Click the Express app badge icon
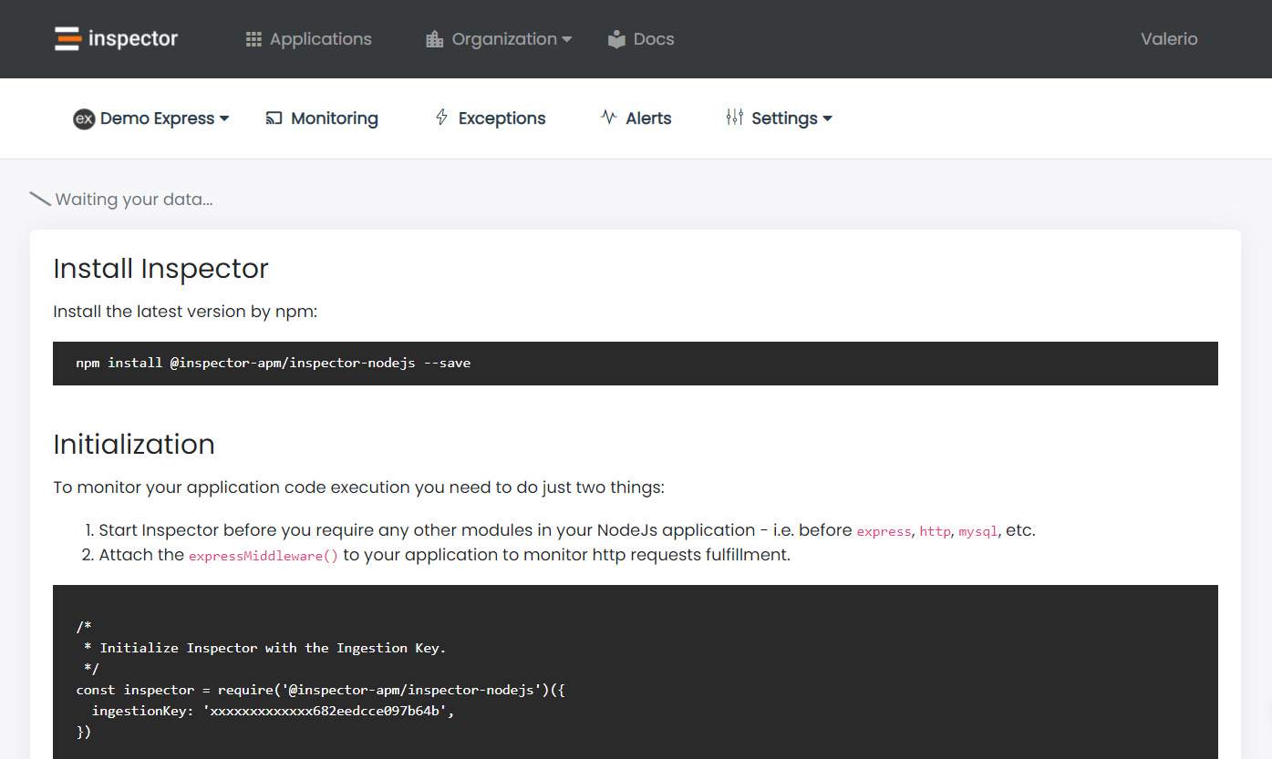1272x759 pixels. (x=83, y=118)
